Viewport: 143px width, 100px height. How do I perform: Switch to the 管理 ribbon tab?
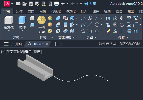tap(119, 11)
